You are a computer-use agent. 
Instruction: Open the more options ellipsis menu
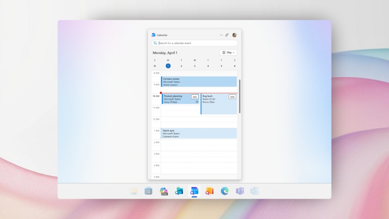tap(221, 35)
